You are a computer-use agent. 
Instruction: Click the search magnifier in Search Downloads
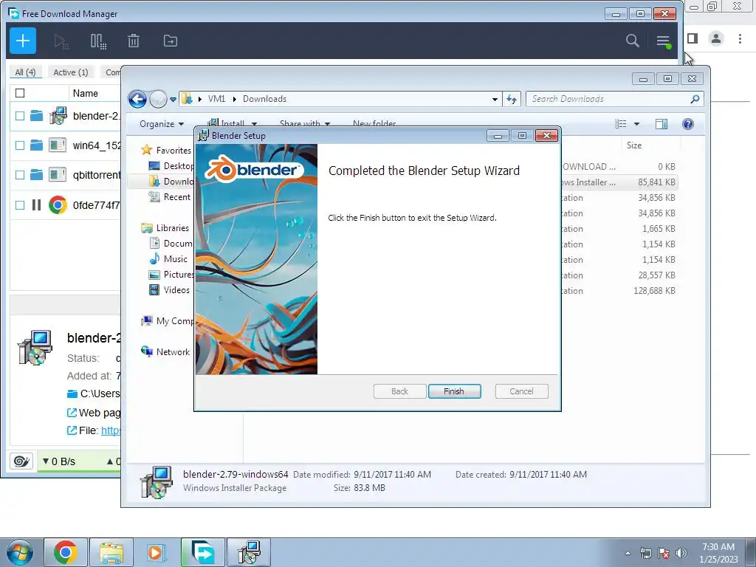pos(695,100)
